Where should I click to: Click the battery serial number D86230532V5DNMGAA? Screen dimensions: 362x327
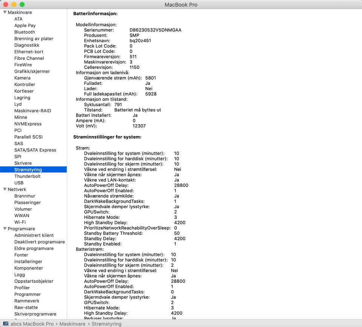click(x=155, y=30)
